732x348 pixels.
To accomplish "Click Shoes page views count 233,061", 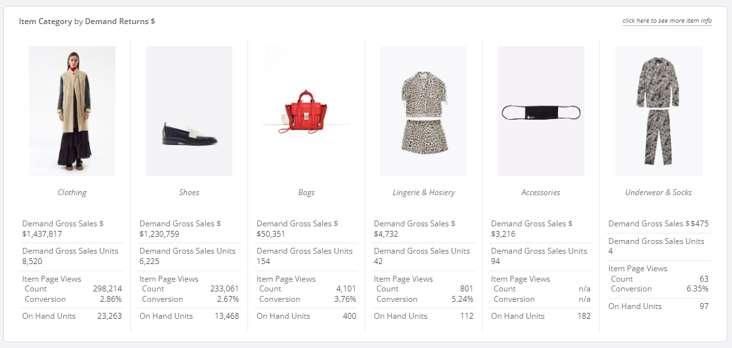I will point(225,289).
